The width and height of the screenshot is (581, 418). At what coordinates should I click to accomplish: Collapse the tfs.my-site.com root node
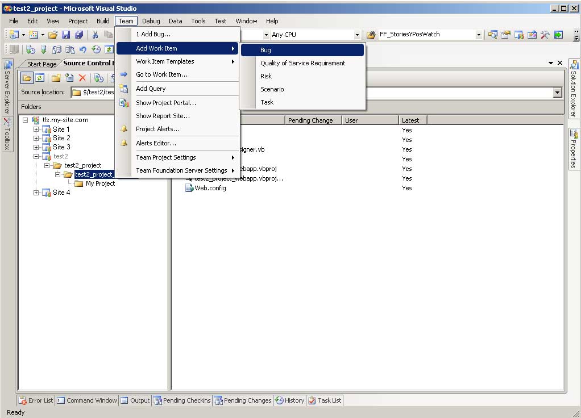click(x=25, y=120)
